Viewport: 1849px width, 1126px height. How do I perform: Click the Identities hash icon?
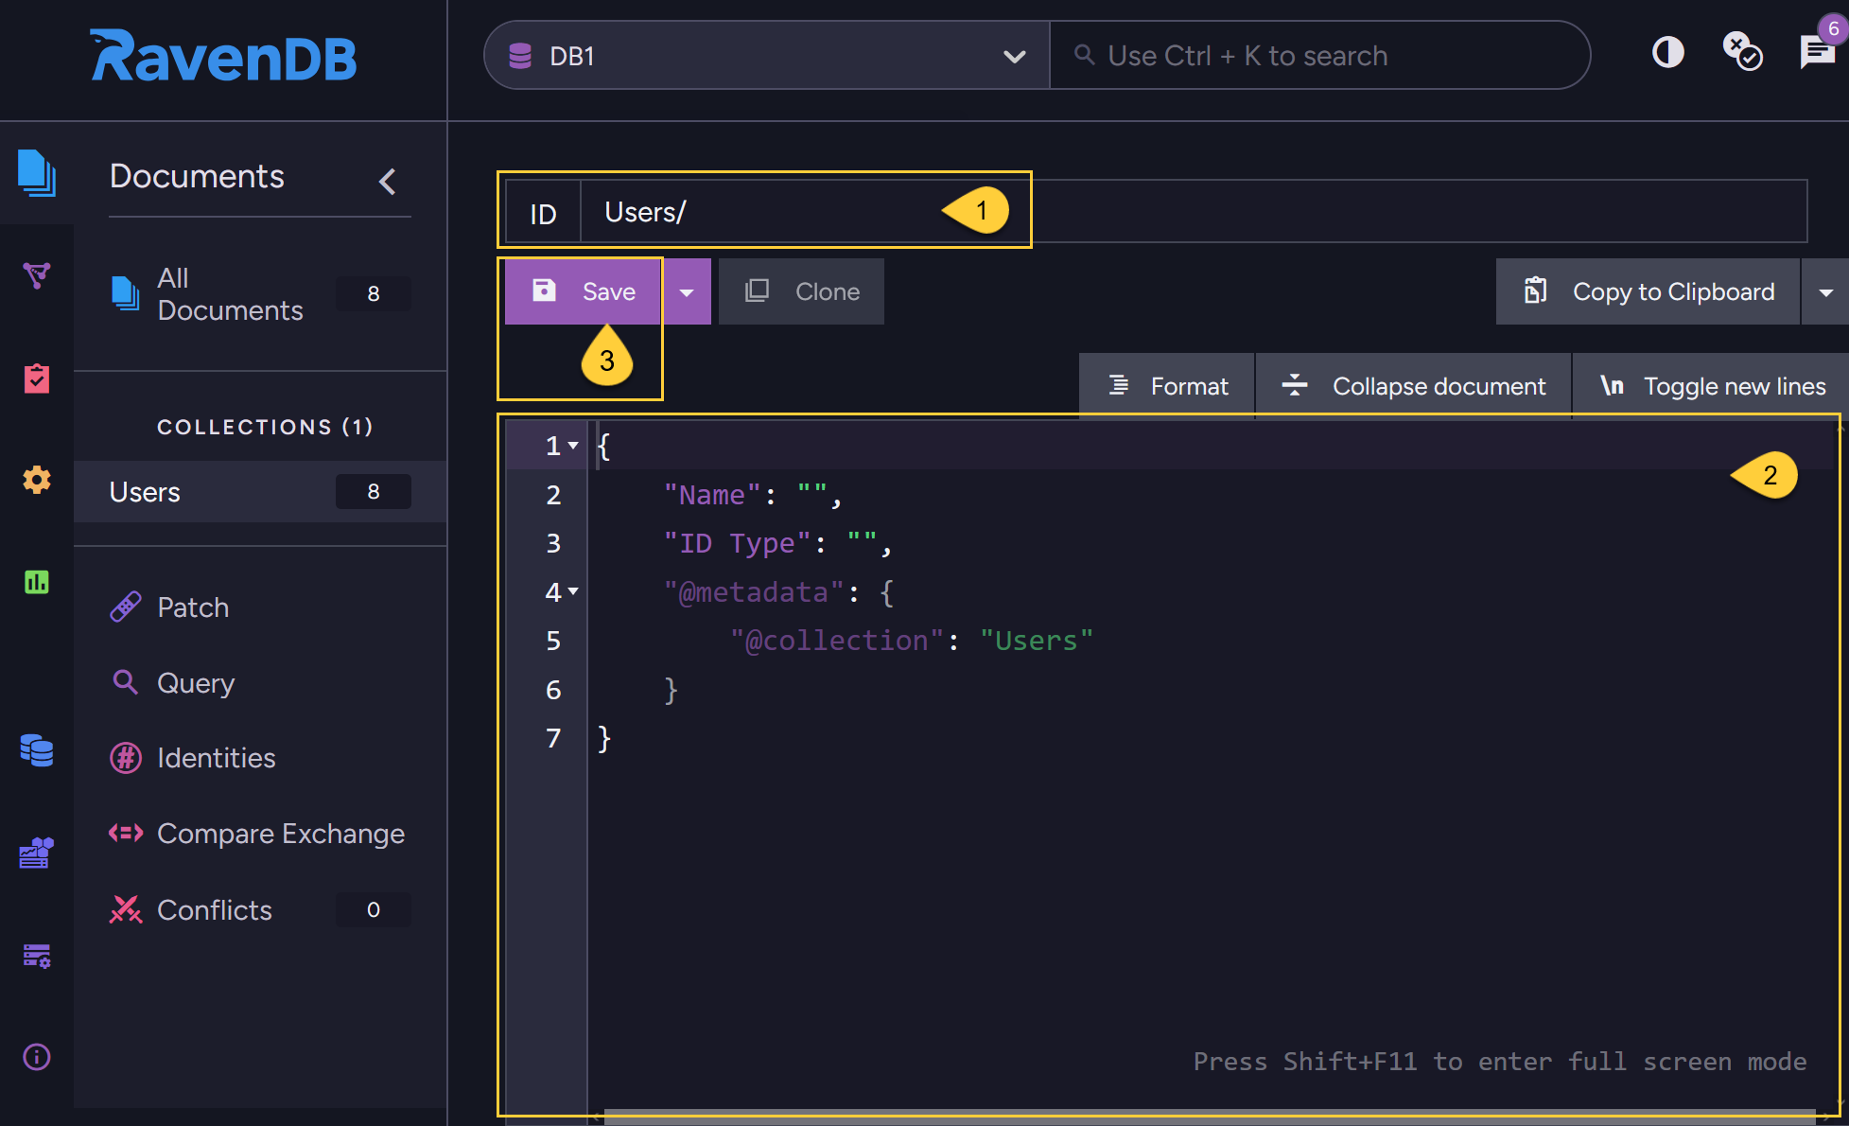pos(126,758)
